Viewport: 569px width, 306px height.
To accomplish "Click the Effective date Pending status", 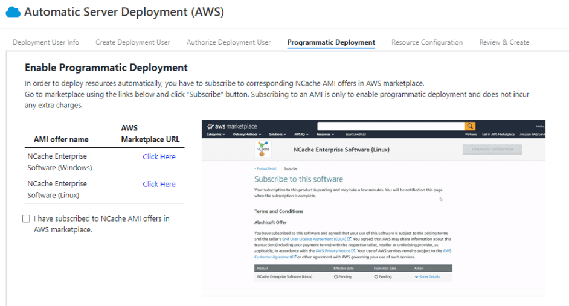I will [342, 276].
